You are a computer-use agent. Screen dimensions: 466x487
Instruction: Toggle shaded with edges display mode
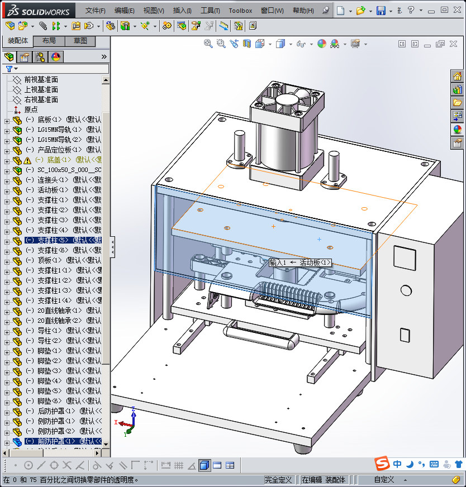pos(205,465)
